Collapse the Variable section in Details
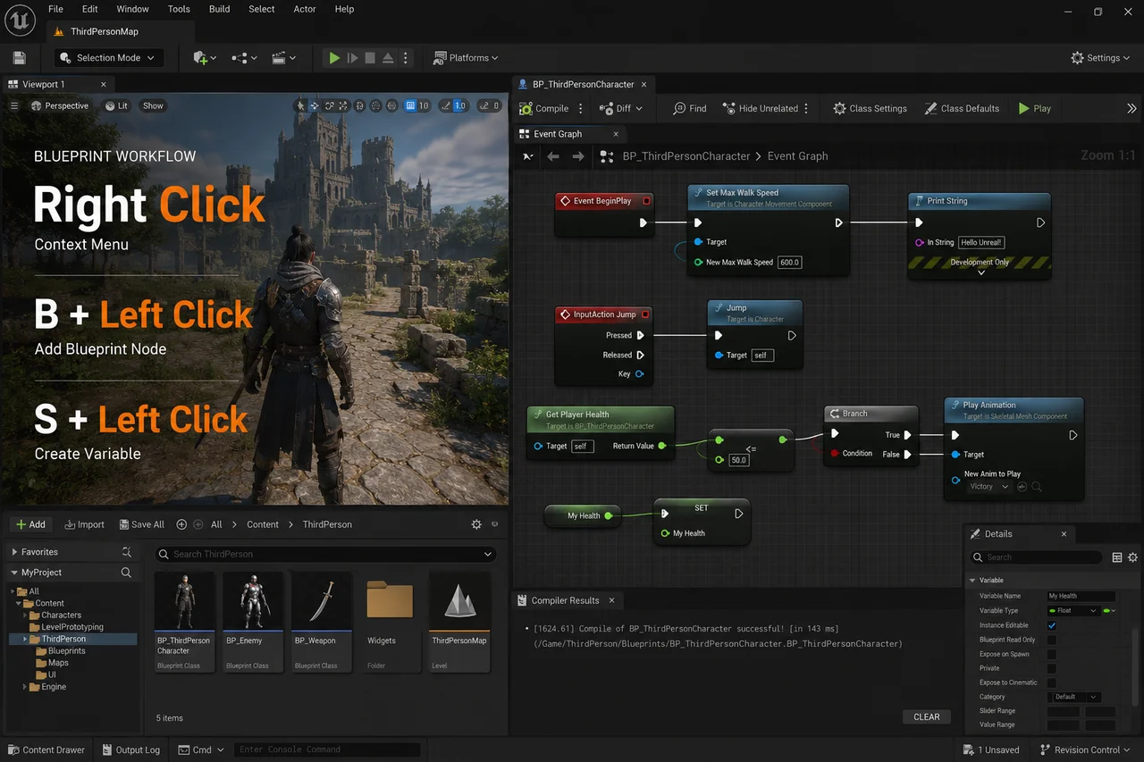This screenshot has width=1144, height=762. [972, 581]
